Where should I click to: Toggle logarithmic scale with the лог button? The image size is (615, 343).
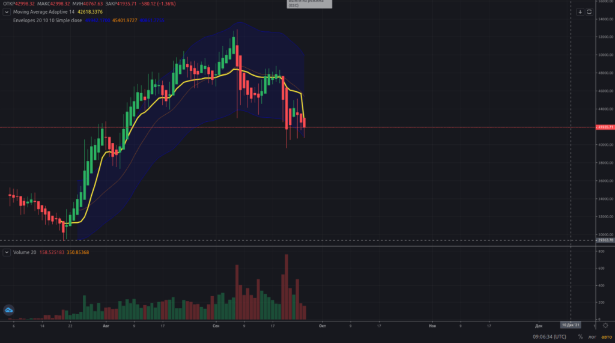click(592, 337)
